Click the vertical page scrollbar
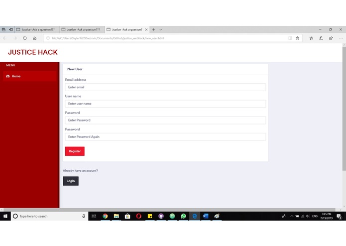Viewport: 346px width, 246px height. point(344,109)
